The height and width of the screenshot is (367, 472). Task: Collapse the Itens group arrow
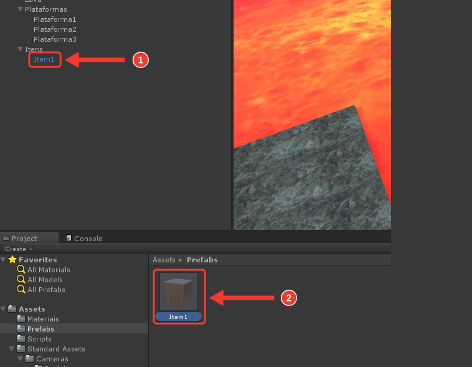click(20, 49)
